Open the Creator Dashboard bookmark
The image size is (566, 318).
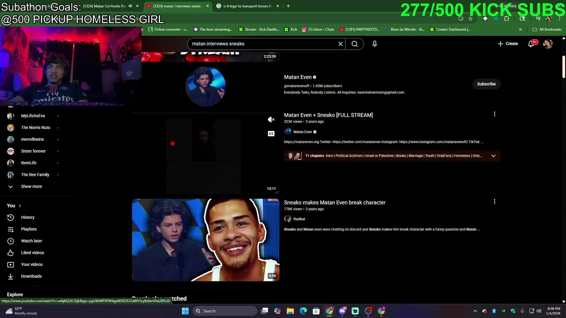(x=450, y=30)
